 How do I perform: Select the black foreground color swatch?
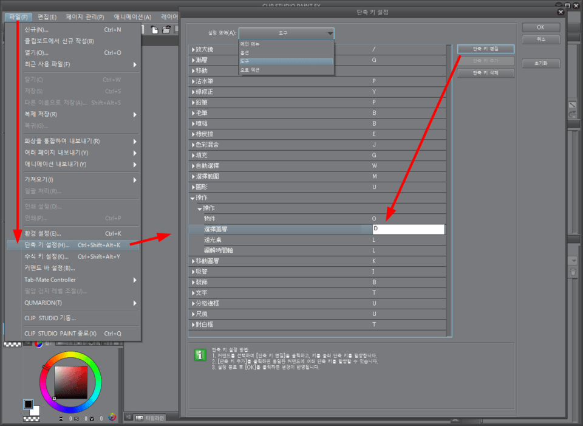(x=28, y=404)
